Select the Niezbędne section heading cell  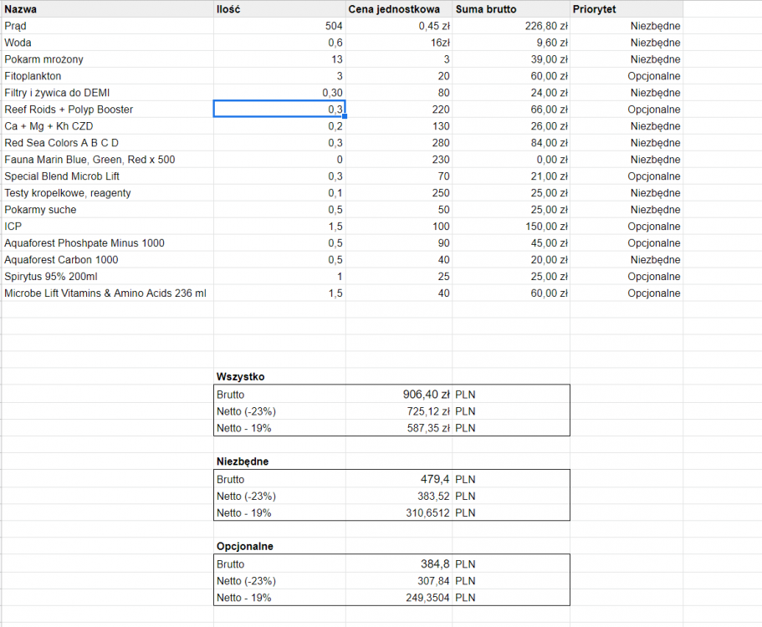[279, 461]
